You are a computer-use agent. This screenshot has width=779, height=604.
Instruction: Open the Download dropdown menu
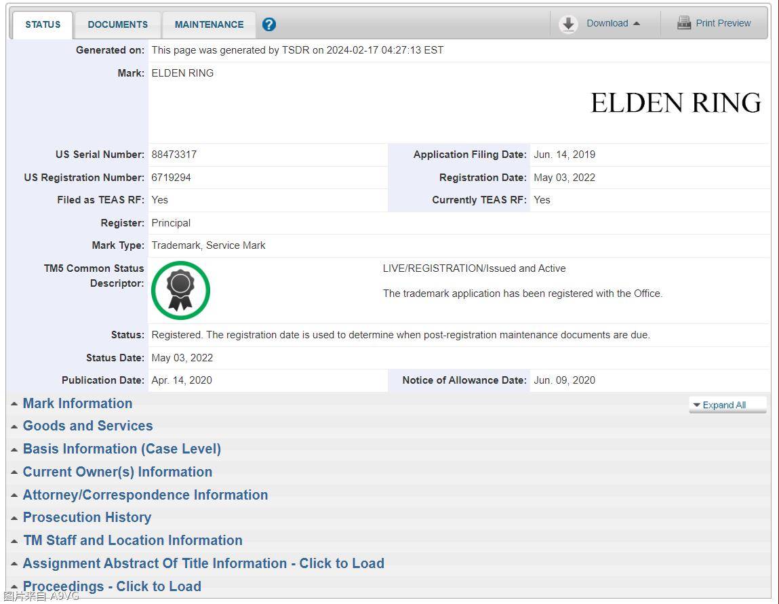pos(613,23)
